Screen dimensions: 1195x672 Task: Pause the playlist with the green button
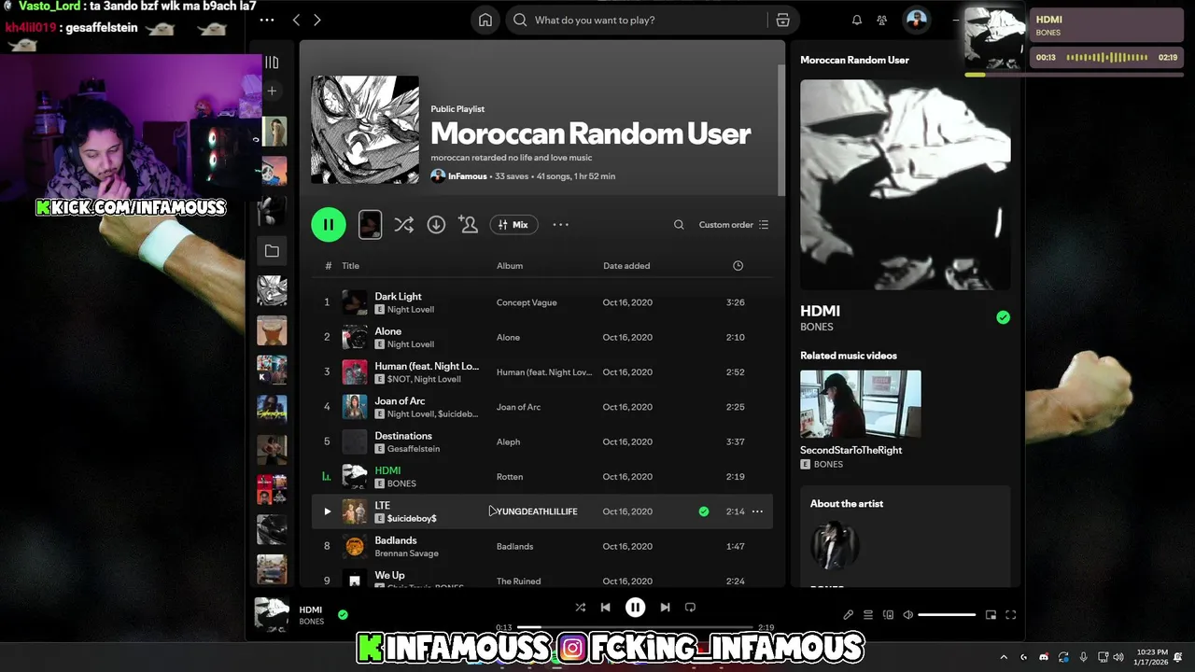[329, 224]
